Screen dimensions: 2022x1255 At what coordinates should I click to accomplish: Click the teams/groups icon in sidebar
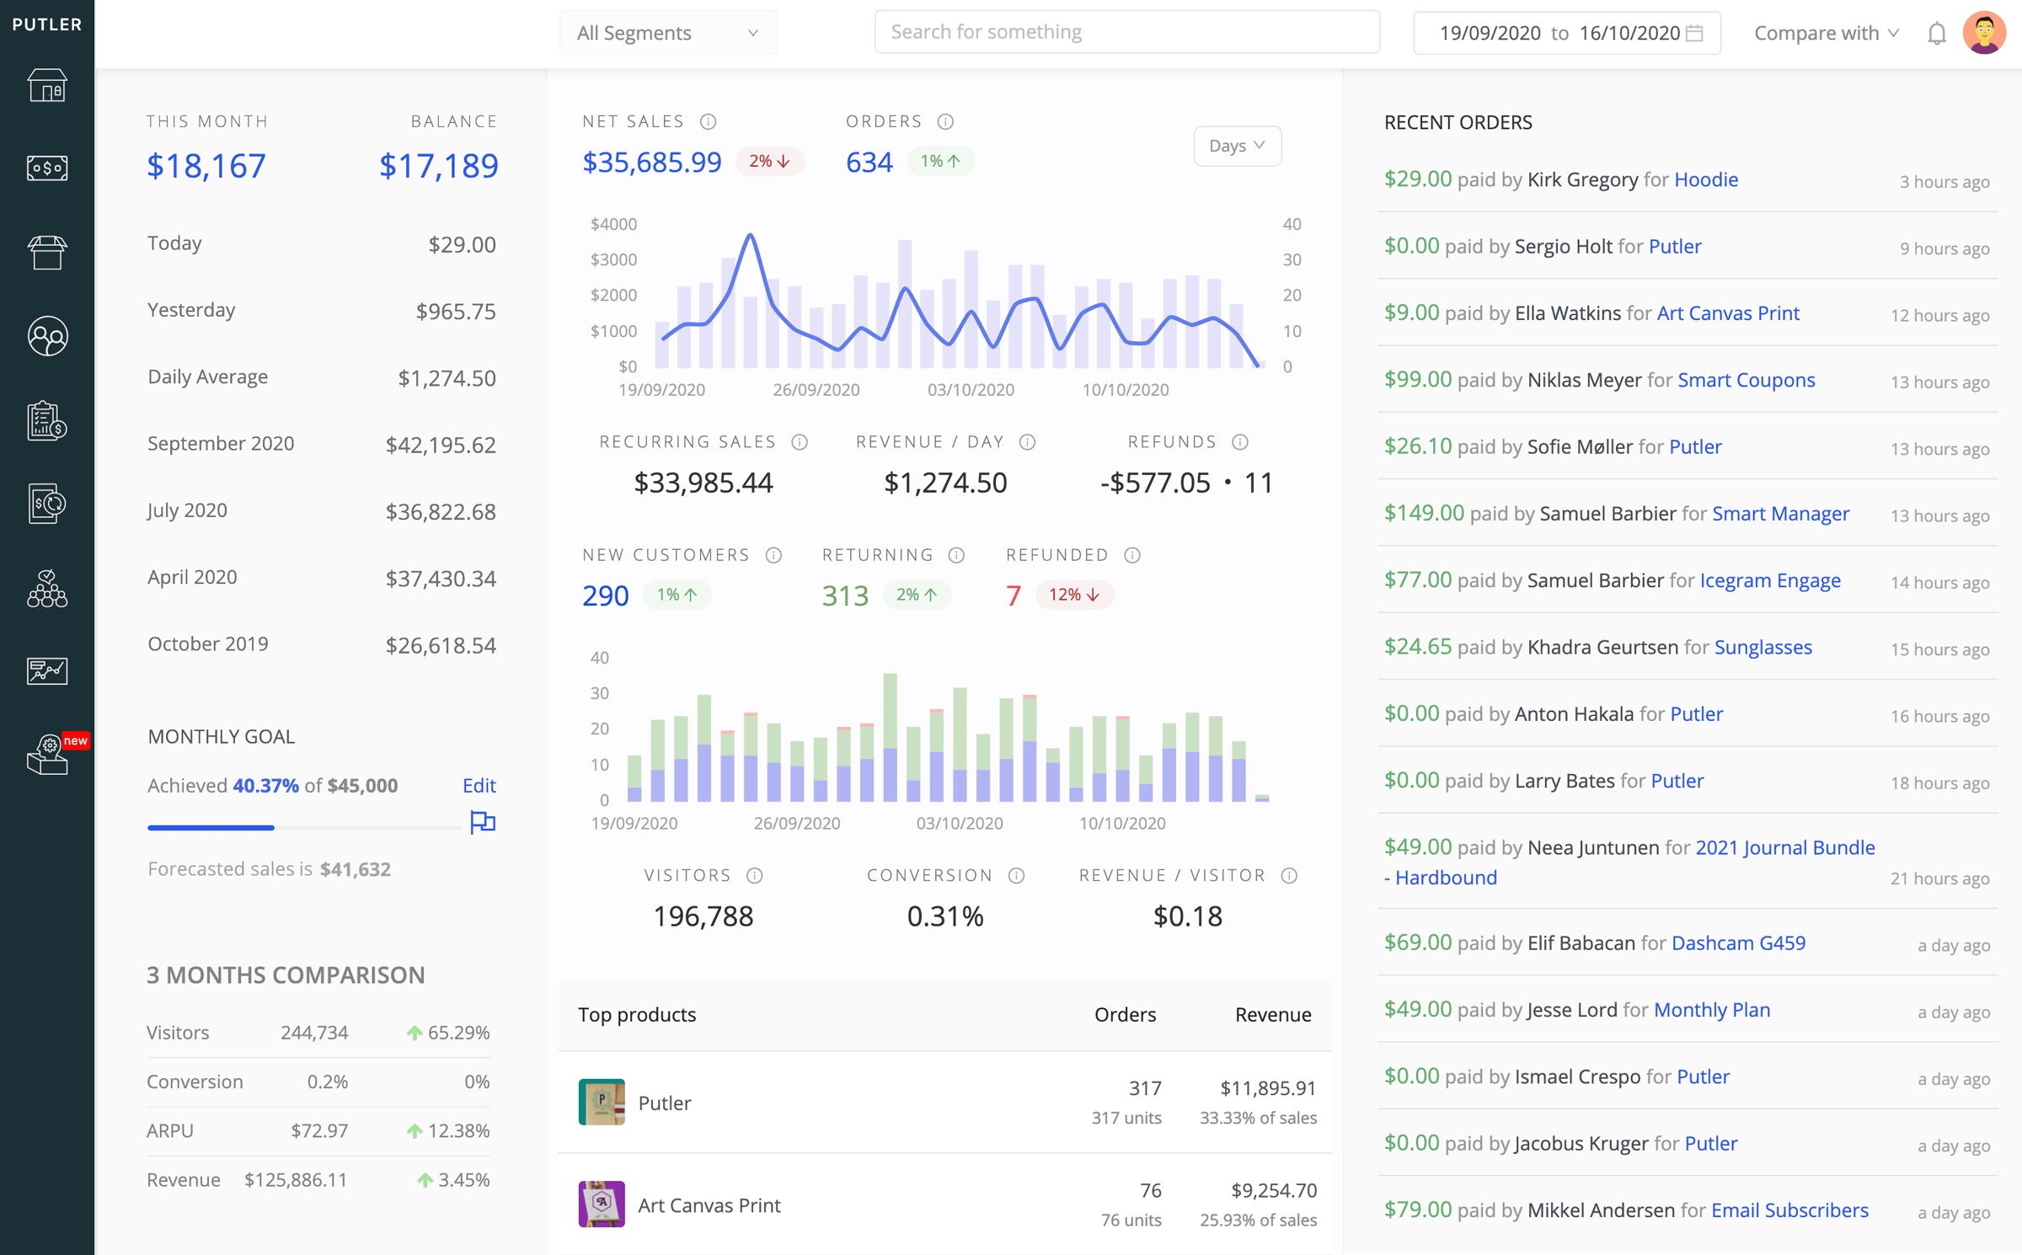46,589
